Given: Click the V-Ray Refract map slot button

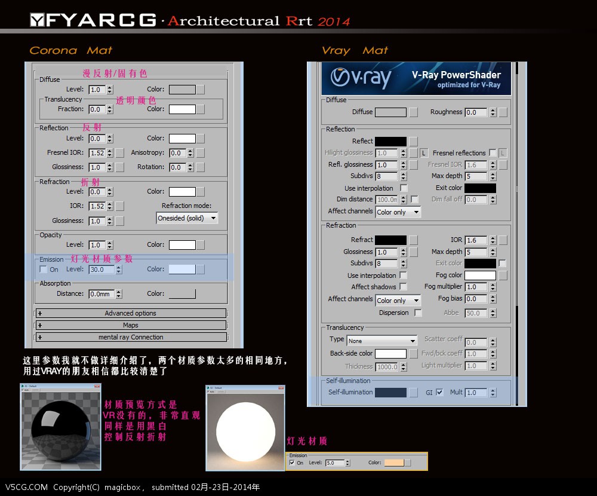Looking at the screenshot, I should (x=414, y=240).
